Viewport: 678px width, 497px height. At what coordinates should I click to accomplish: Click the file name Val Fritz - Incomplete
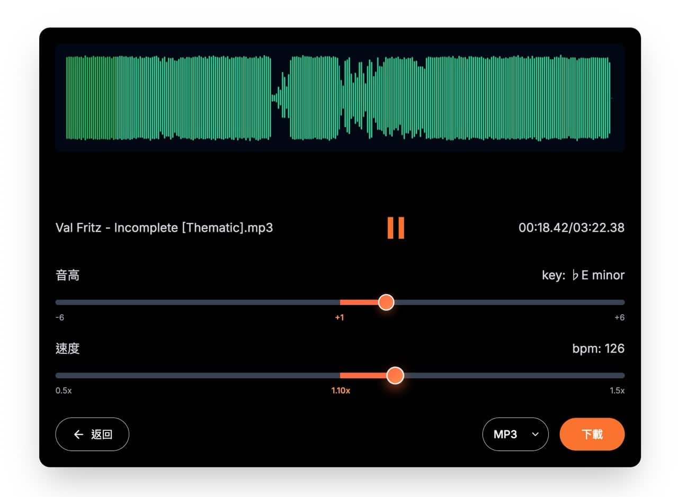point(164,228)
